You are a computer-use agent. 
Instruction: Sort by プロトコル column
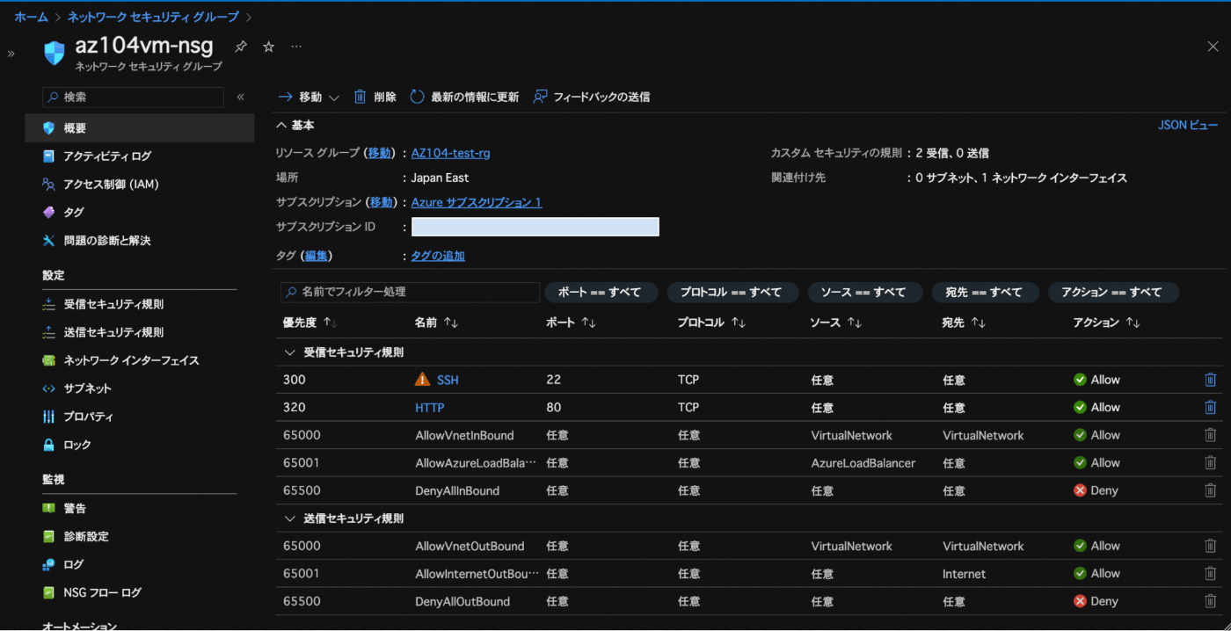coord(711,323)
